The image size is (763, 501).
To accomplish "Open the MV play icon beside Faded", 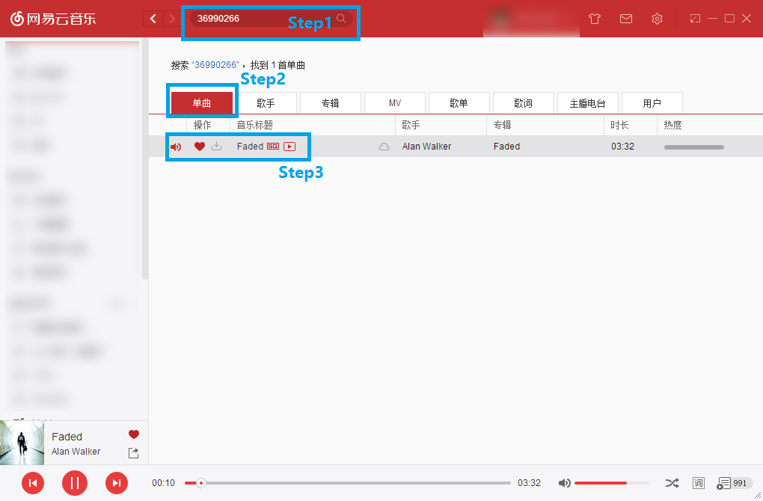I will click(289, 147).
